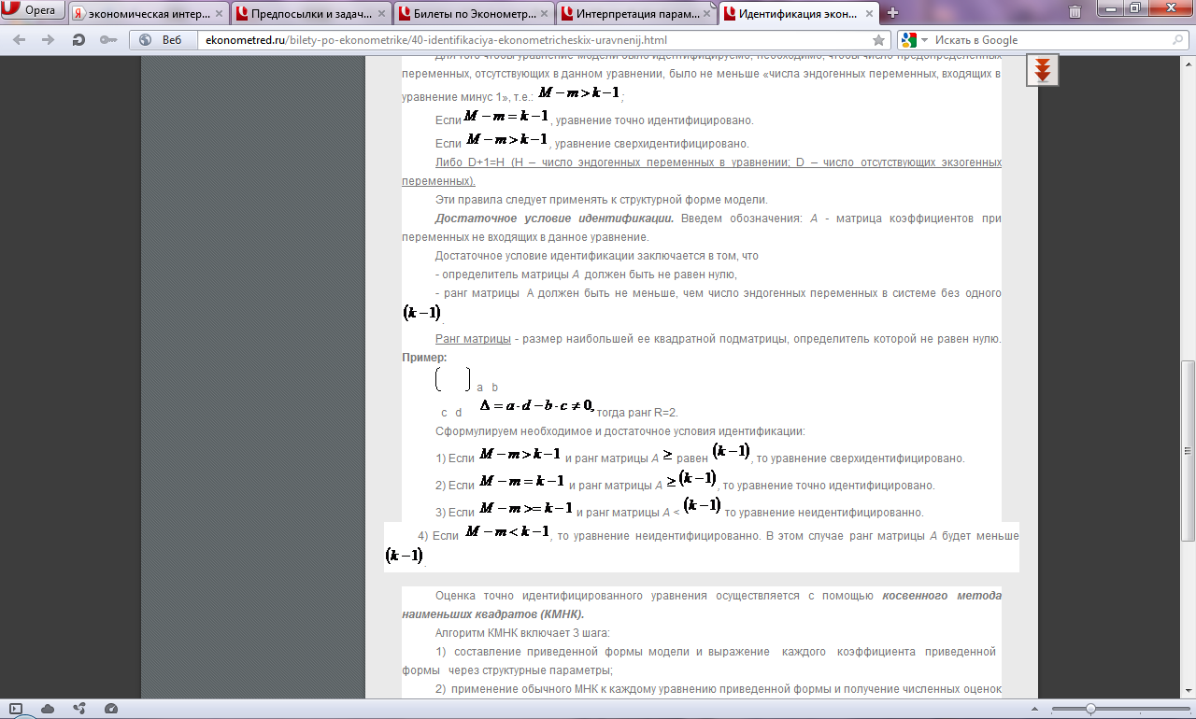Open Opera Unite share icon
Viewport: 1196px width, 719px height.
tap(79, 709)
